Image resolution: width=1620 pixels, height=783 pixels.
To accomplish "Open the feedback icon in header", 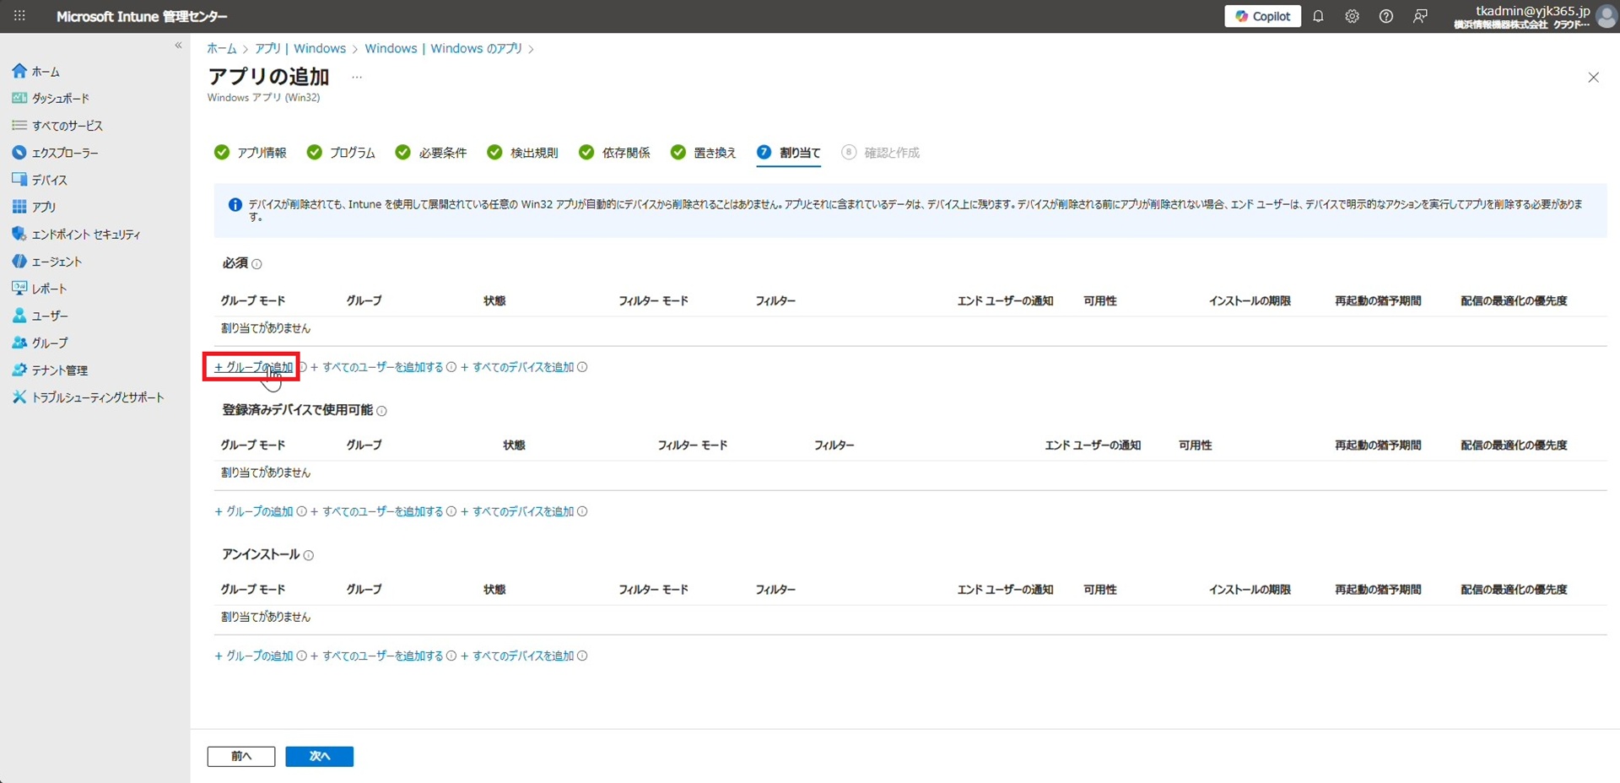I will tap(1420, 16).
